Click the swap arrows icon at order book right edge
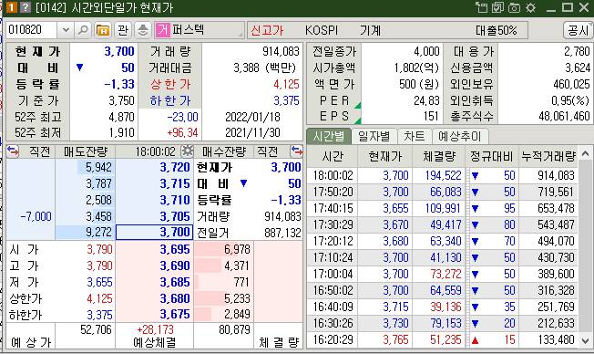The image size is (594, 354). pyautogui.click(x=296, y=151)
